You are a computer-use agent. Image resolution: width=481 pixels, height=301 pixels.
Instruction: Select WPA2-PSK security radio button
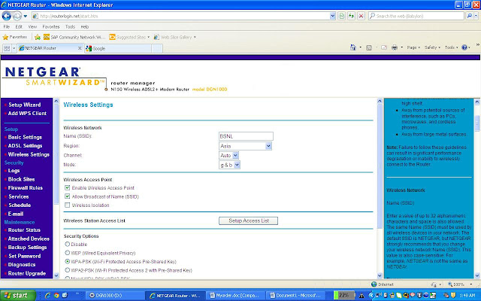point(67,270)
